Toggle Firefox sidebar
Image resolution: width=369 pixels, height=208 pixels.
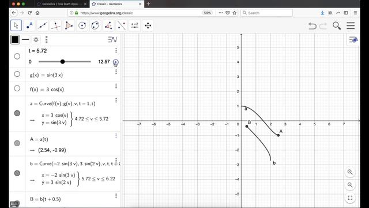(x=346, y=13)
